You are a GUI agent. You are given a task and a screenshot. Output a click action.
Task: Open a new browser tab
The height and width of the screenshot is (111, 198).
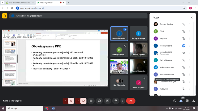pos(68,2)
